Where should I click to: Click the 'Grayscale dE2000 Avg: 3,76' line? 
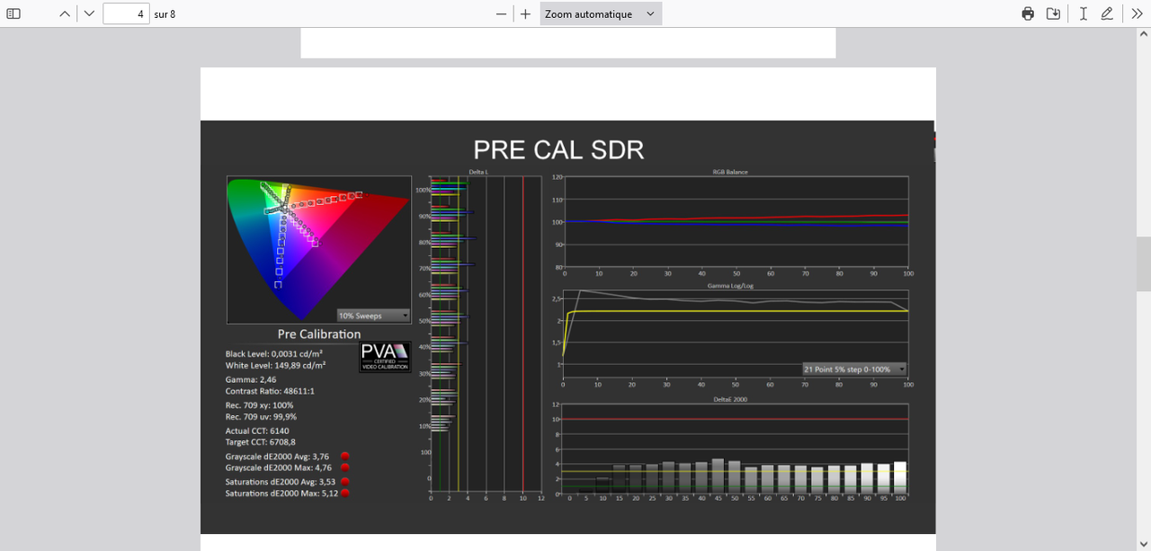[277, 457]
